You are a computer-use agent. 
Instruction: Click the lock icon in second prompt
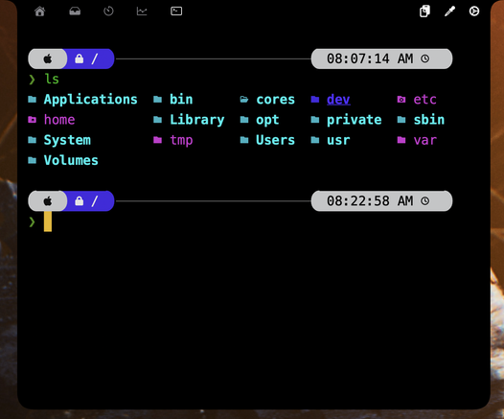tap(80, 201)
